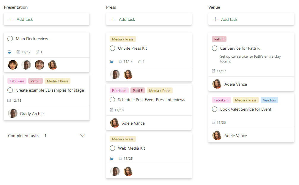Viewport: 299px width, 185px height.
Task: Complete the Web Media Kit task circle
Action: tap(112, 148)
